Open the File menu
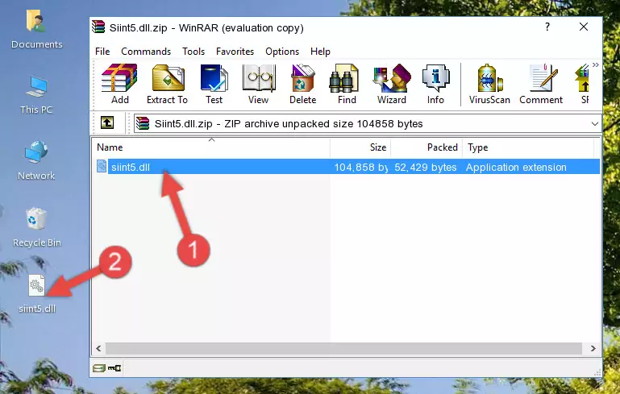The height and width of the screenshot is (394, 620). 102,52
